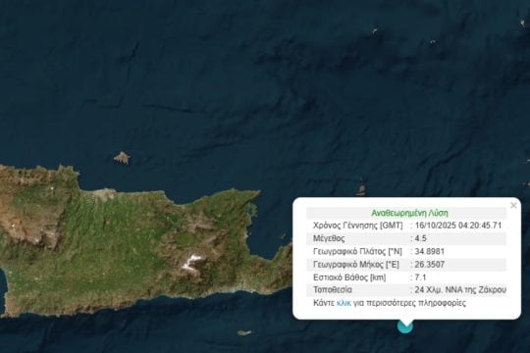This screenshot has height=353, width=530.
Task: Select the 'Εστιακό Βάθος [km]' label
Action: (x=349, y=277)
